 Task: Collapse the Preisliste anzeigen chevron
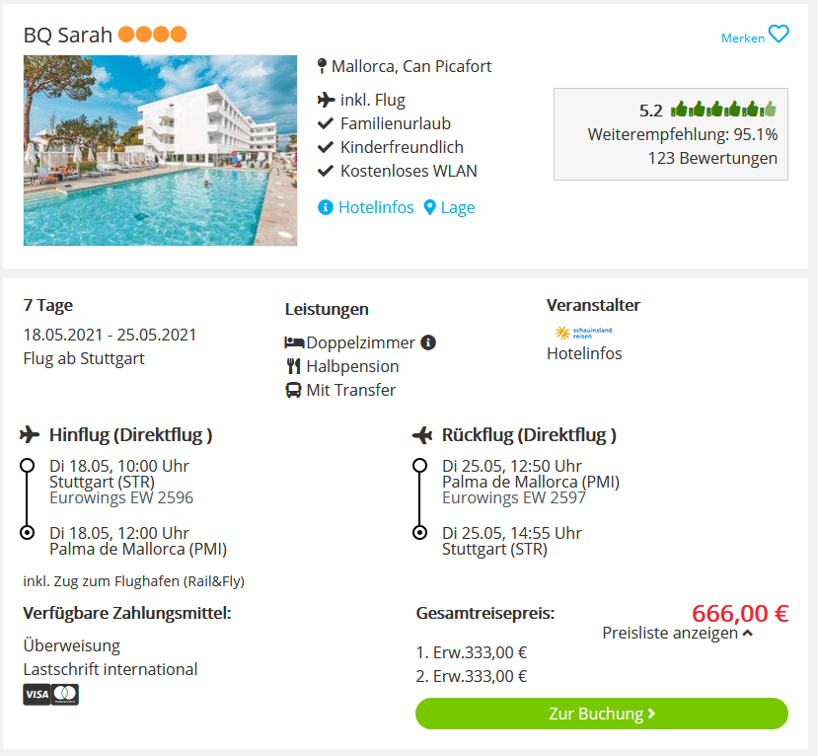(x=748, y=634)
